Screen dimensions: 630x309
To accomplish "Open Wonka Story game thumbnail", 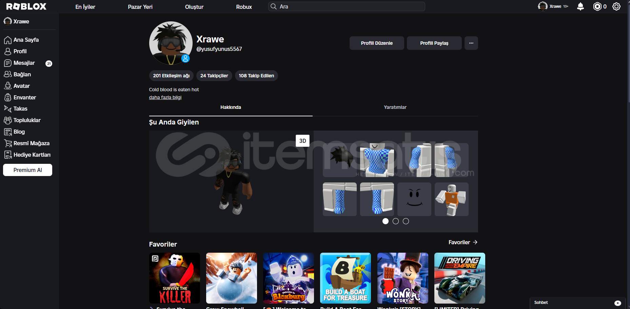I will [403, 278].
